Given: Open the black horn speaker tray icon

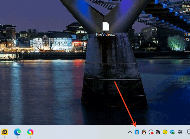Looking at the screenshot, I should click(x=158, y=132).
